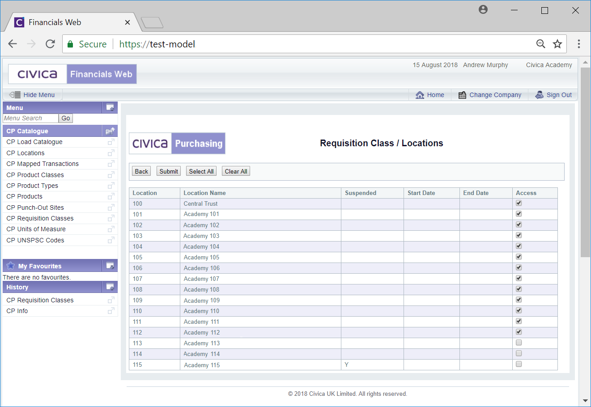Image resolution: width=591 pixels, height=407 pixels.
Task: Open CP Mapped Transactions new-window icon
Action: [111, 164]
